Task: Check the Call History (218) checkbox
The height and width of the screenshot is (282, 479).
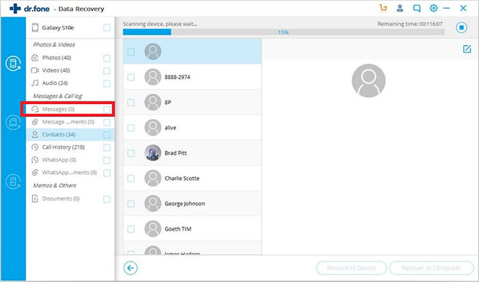Action: pyautogui.click(x=107, y=148)
